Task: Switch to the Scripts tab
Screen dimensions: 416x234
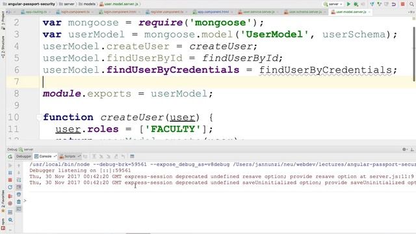Action: click(70, 156)
